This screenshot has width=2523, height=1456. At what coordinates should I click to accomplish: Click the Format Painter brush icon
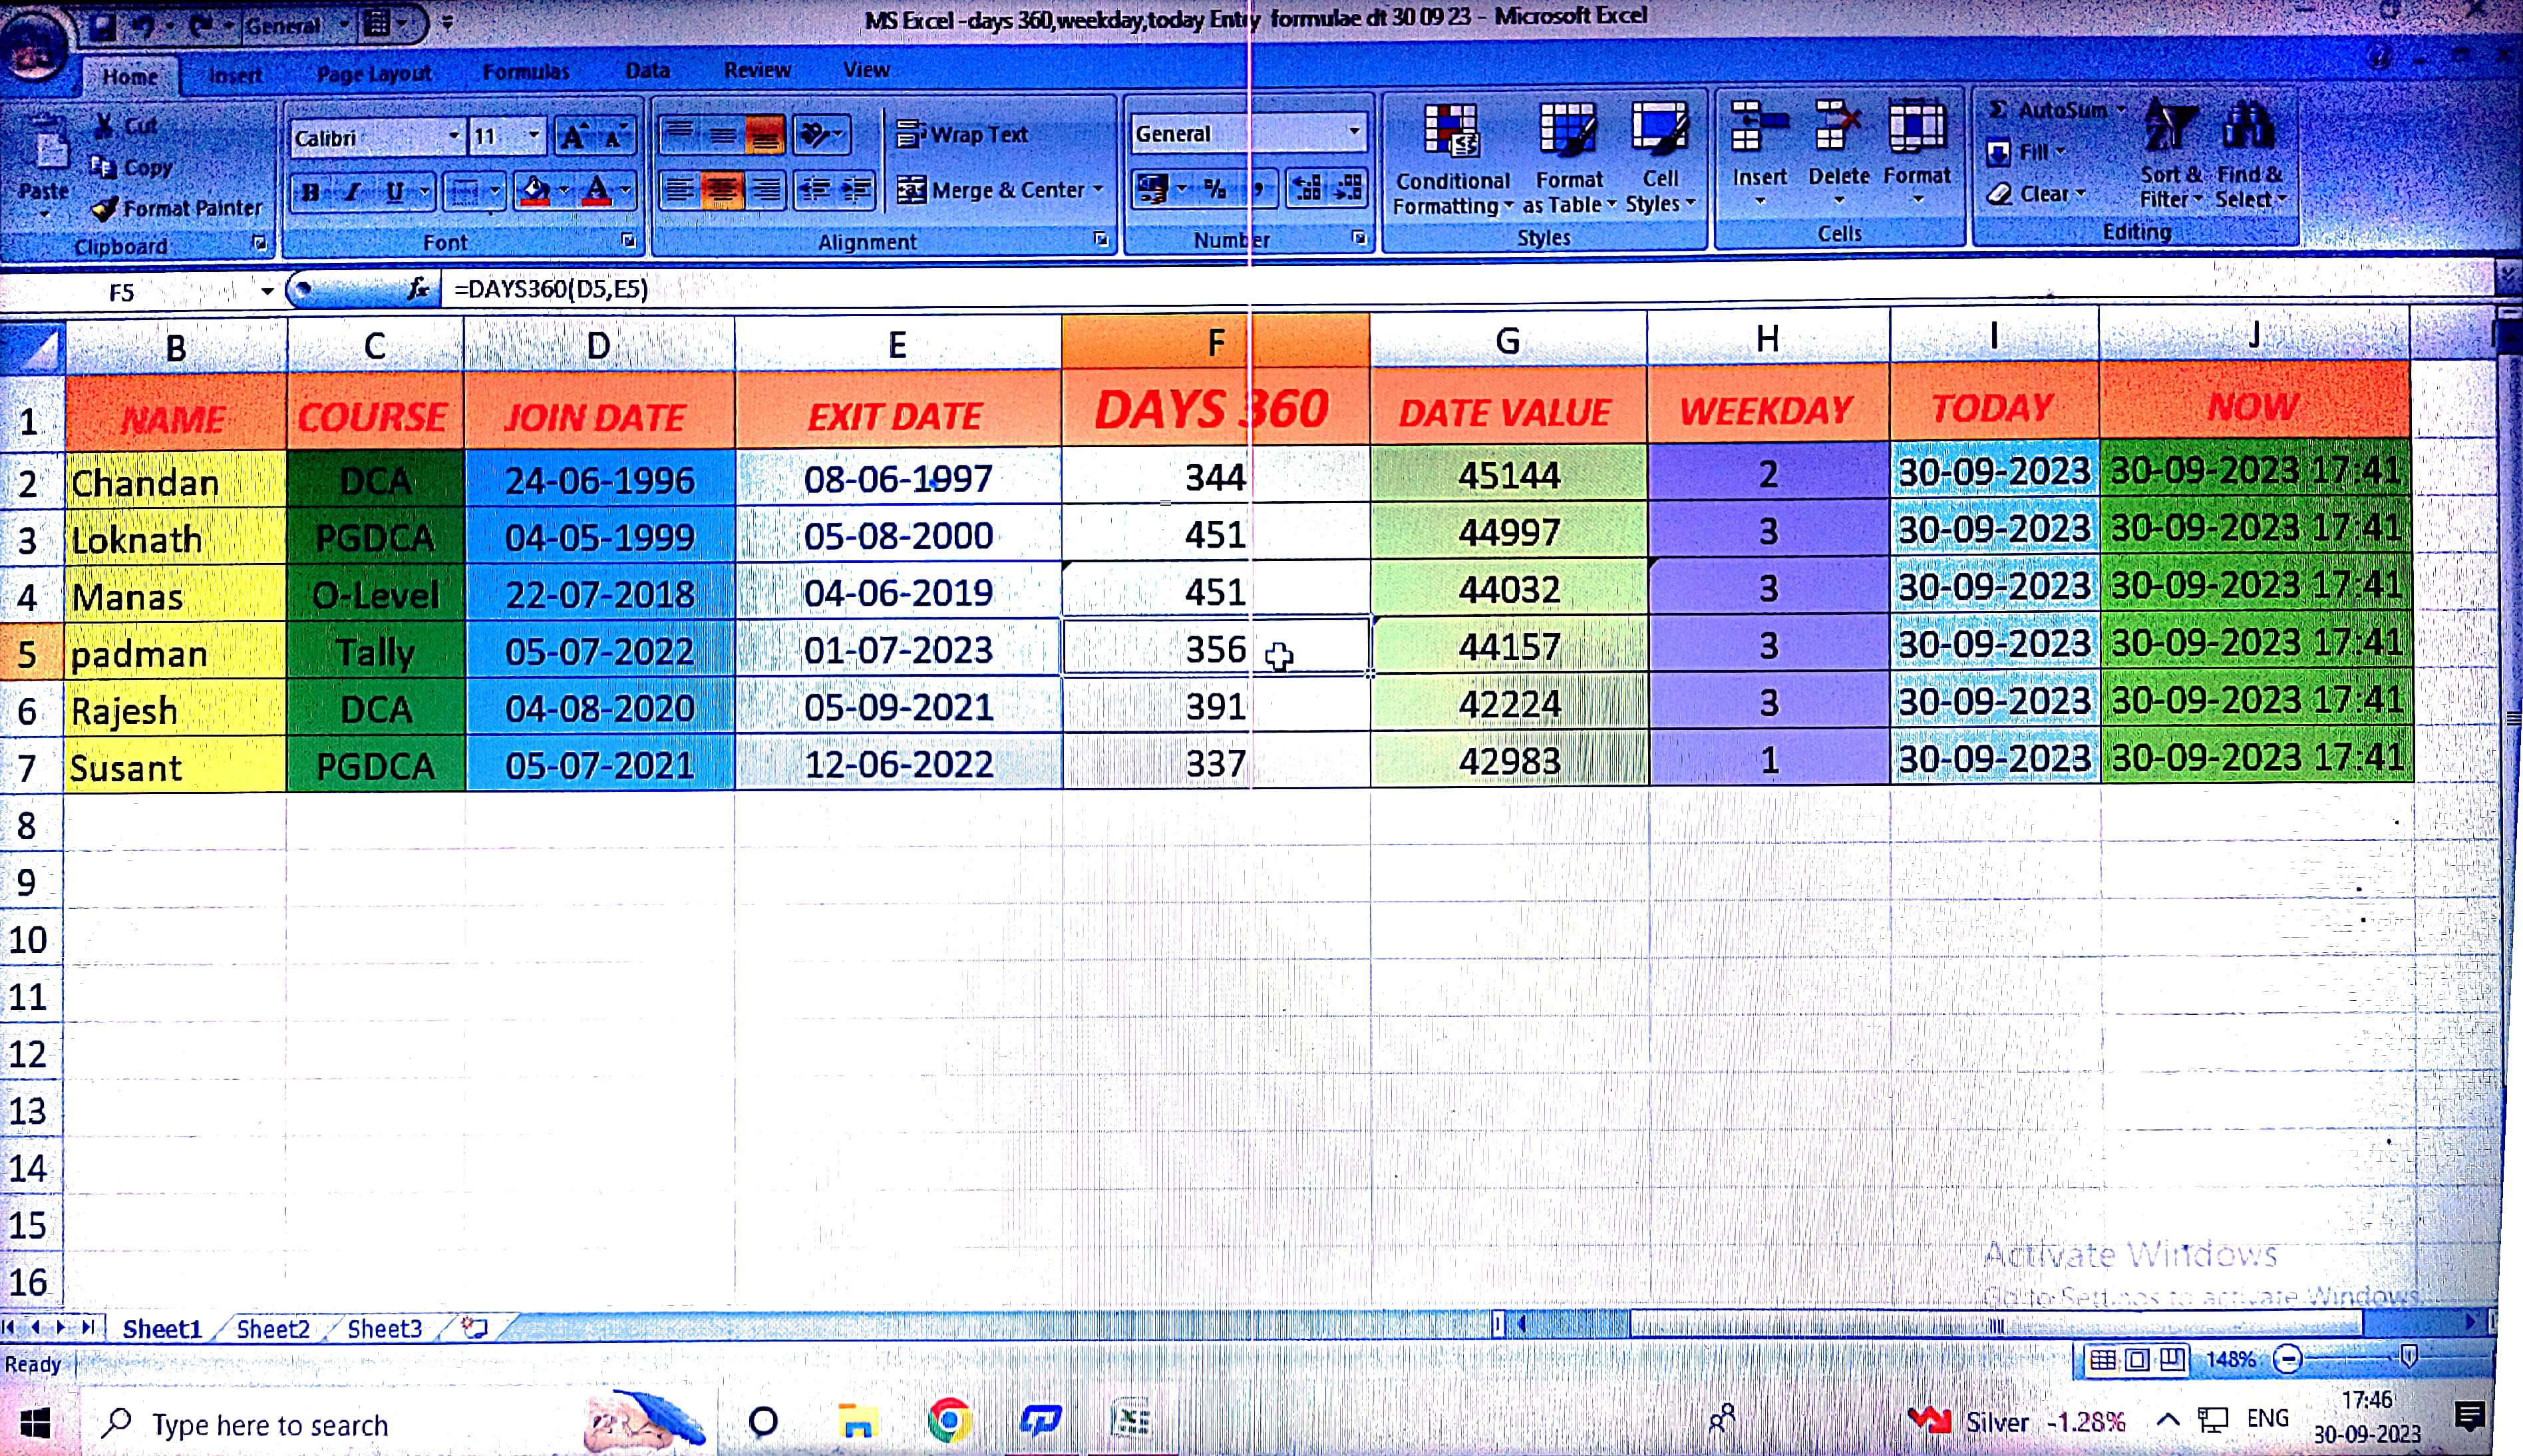tap(104, 209)
